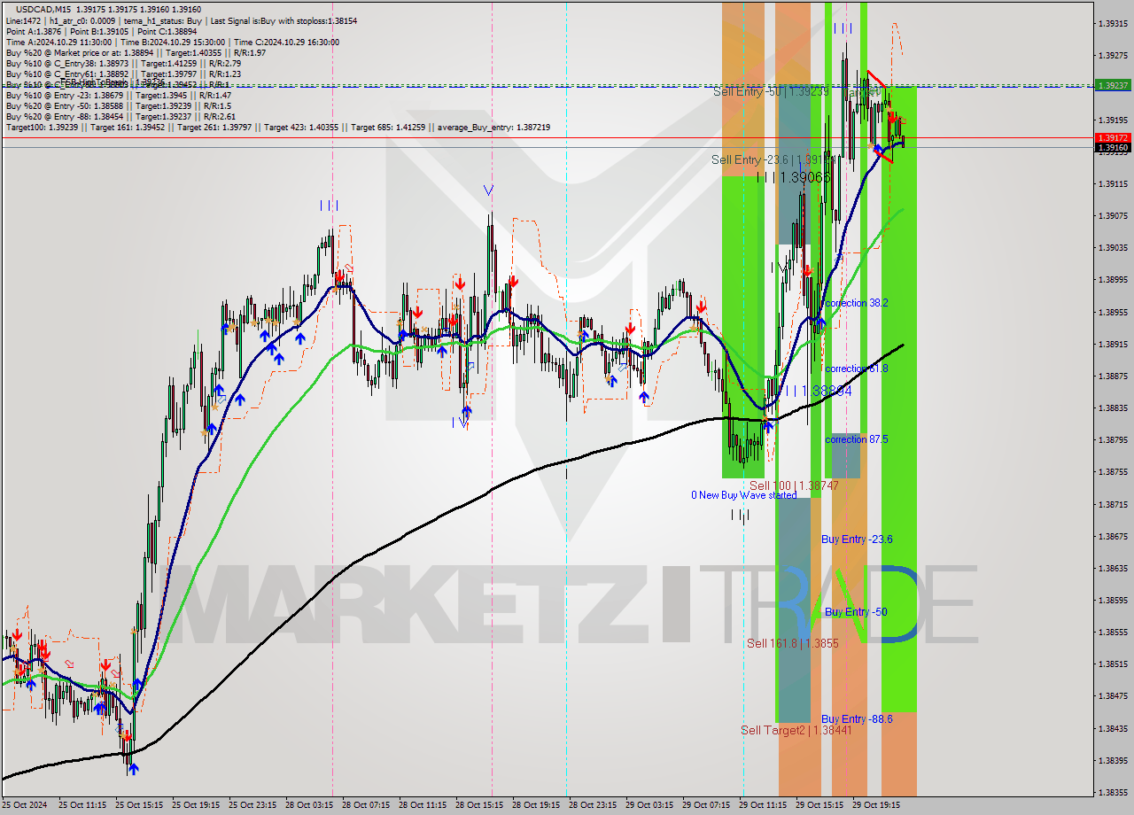Viewport: 1134px width, 815px height.
Task: Click the 1.38755 price axis label
Action: [x=1113, y=472]
